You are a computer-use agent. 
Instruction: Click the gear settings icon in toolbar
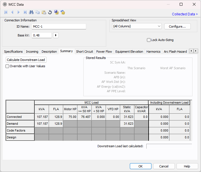click(63, 12)
